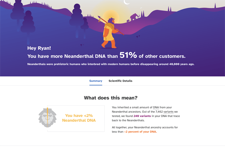
Task: Click the tall leftmost tree illustration
Action: click(x=18, y=16)
